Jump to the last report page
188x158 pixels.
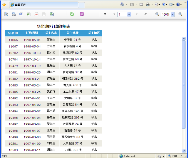pos(146,14)
